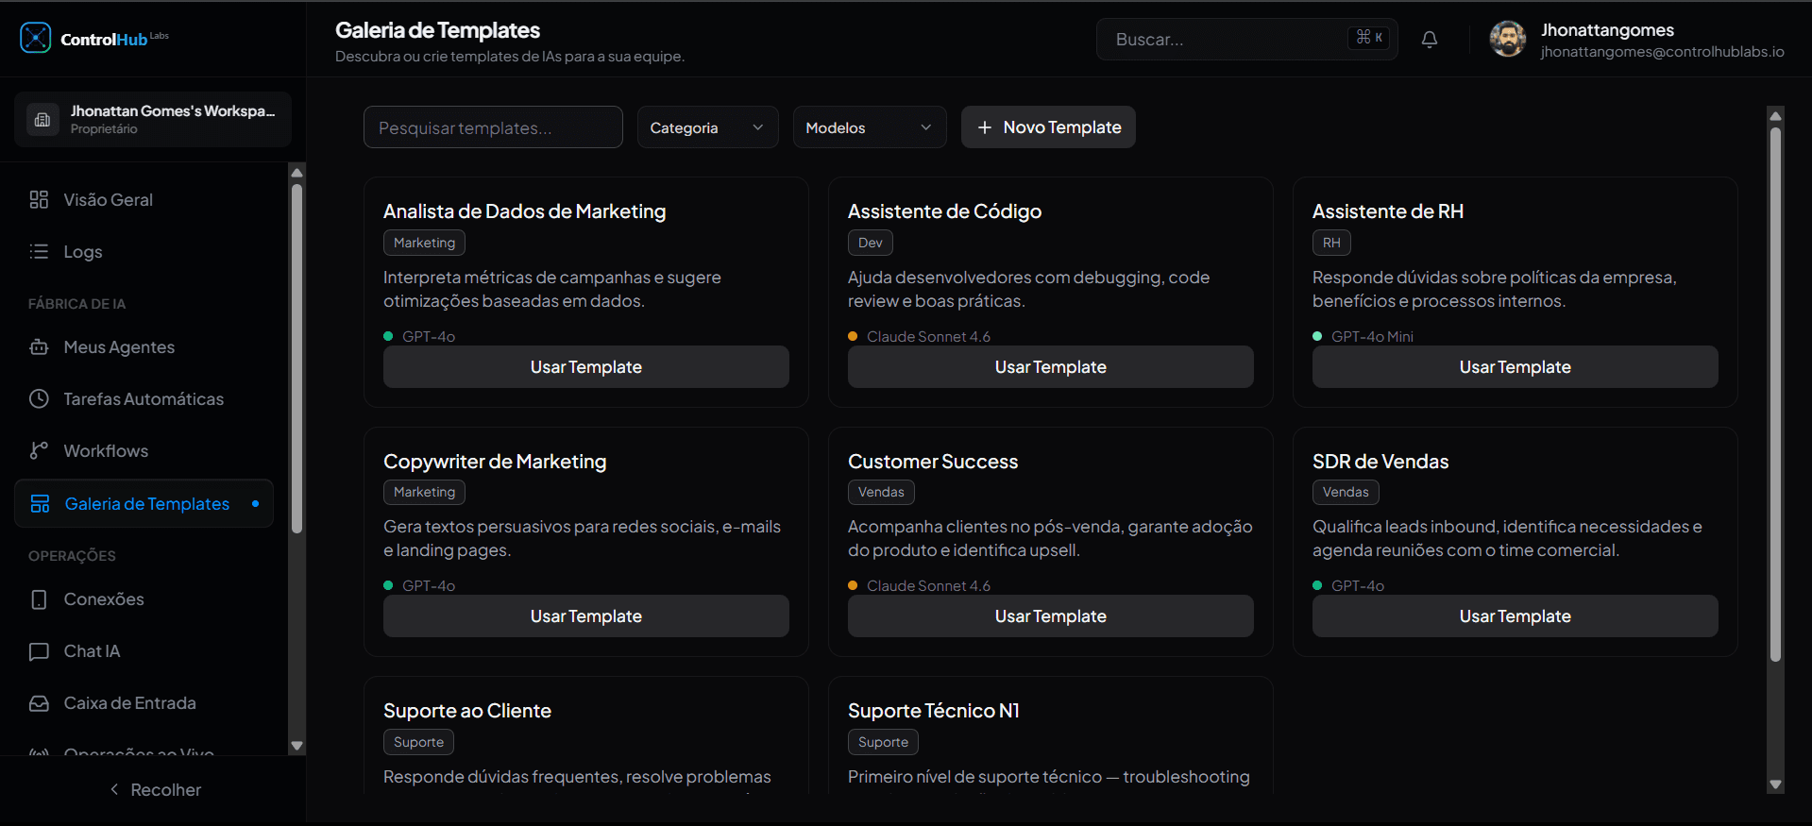The width and height of the screenshot is (1812, 826).
Task: Use the Assistente de Código template
Action: tap(1051, 366)
